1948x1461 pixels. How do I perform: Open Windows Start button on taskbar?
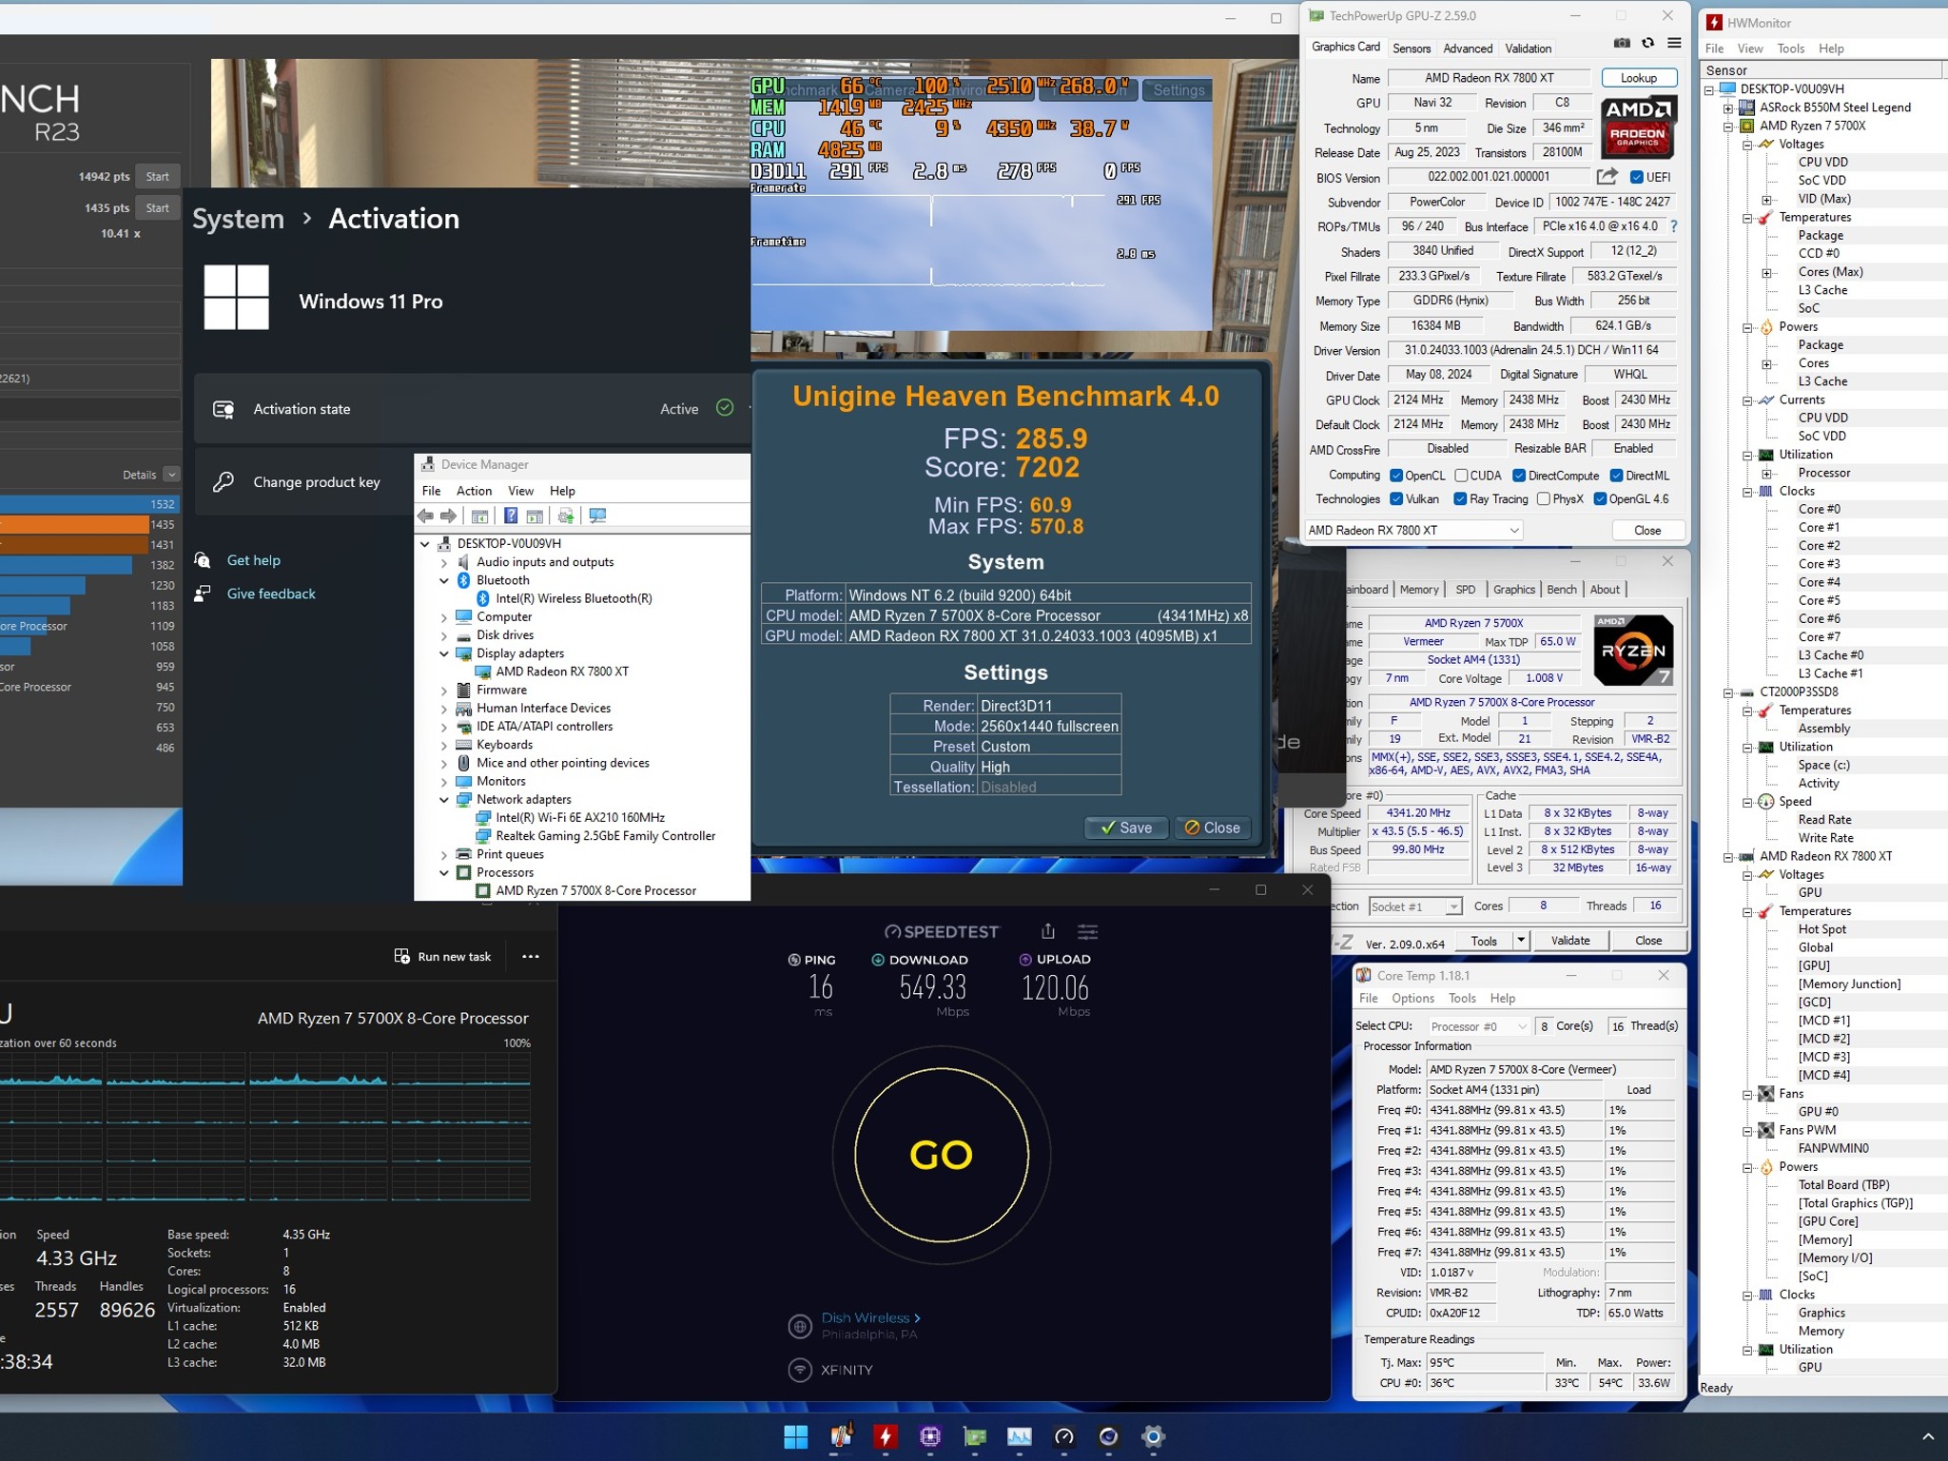[x=795, y=1436]
